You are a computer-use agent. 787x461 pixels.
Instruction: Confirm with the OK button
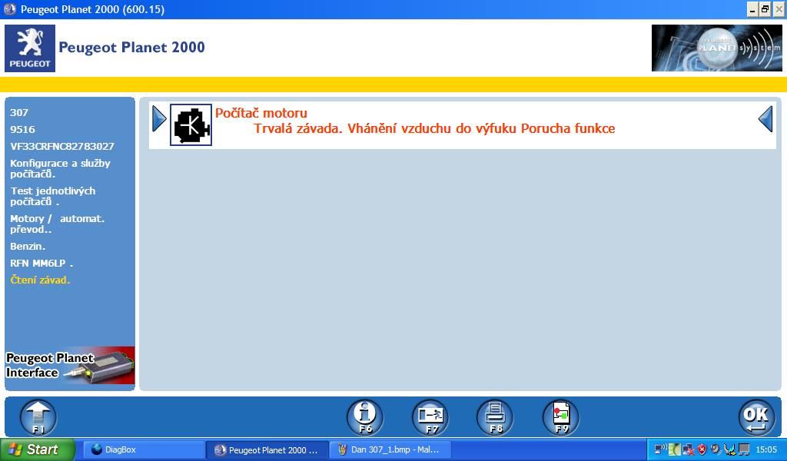[x=756, y=417]
